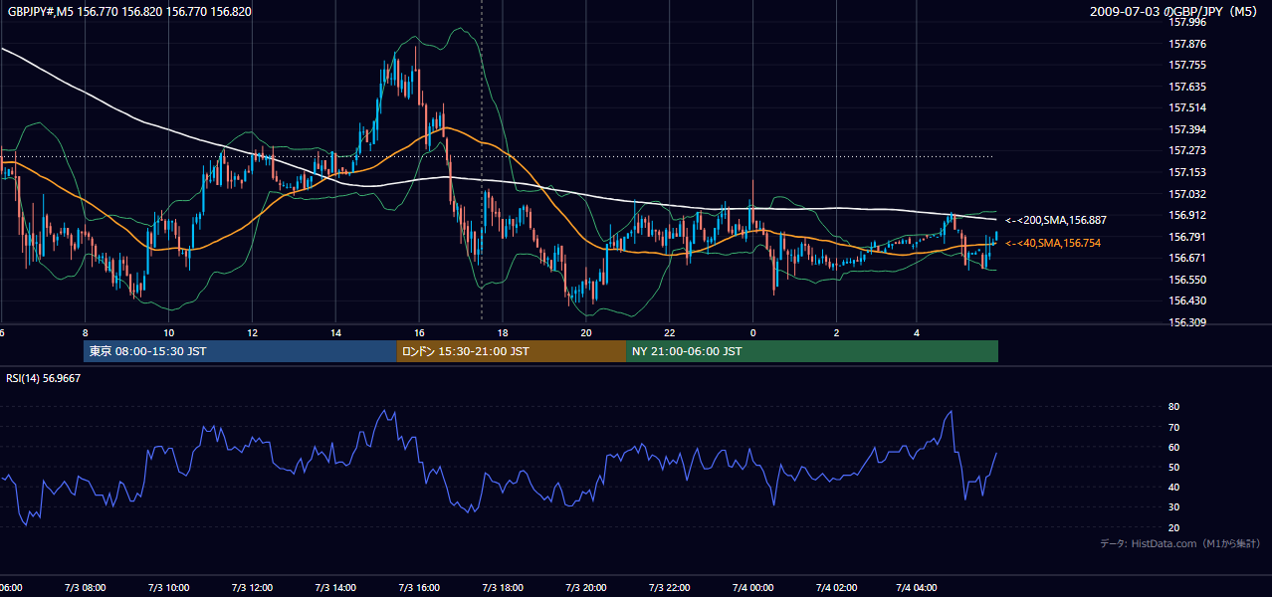This screenshot has width=1272, height=597.
Task: Click price axis value 157.876
Action: [1186, 44]
